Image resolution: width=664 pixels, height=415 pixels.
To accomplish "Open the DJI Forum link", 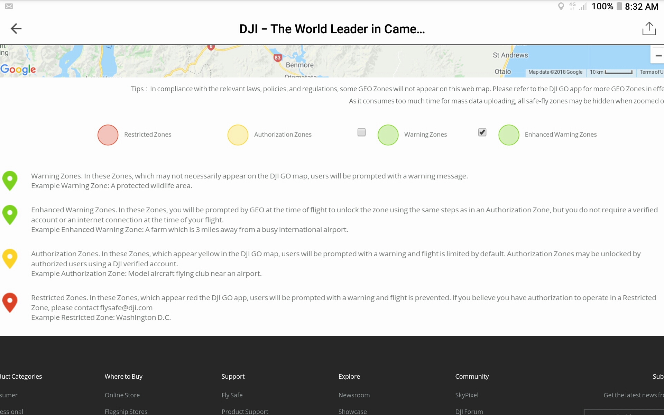I will (469, 412).
